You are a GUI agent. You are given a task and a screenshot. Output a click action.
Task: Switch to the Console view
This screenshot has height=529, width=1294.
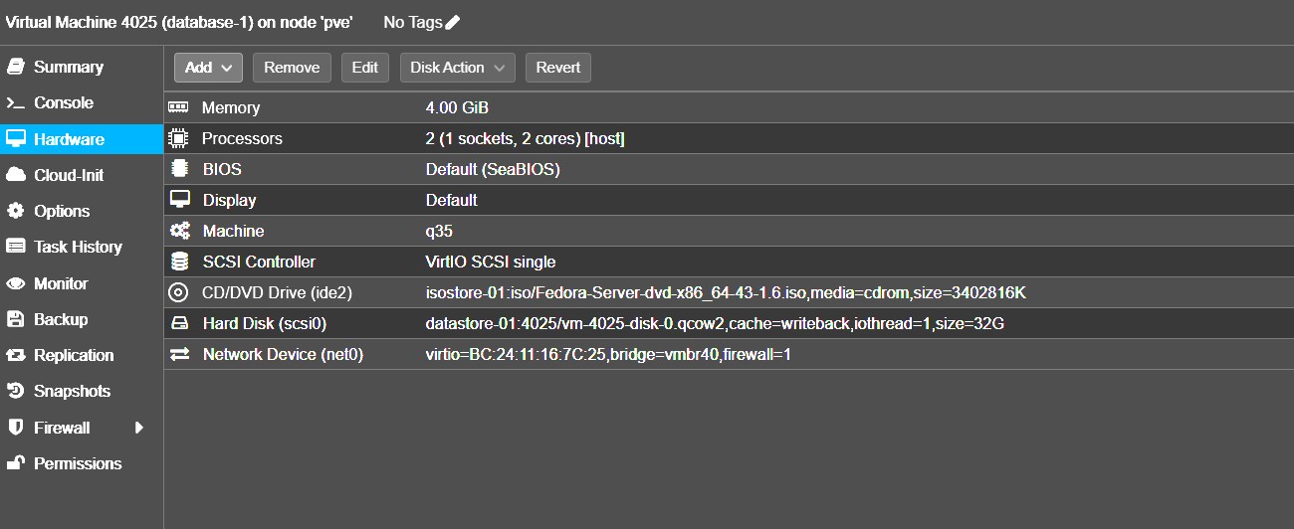coord(63,102)
